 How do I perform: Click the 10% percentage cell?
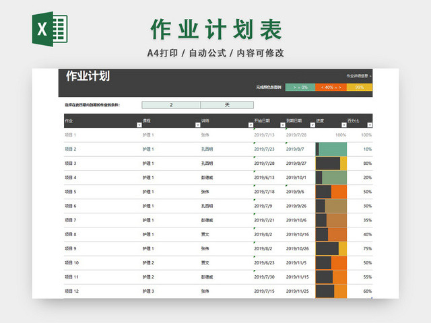click(x=368, y=149)
